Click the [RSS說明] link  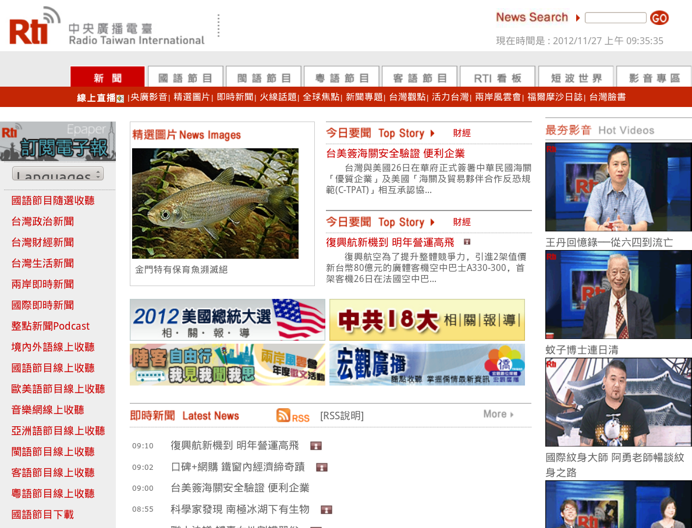[x=342, y=416]
